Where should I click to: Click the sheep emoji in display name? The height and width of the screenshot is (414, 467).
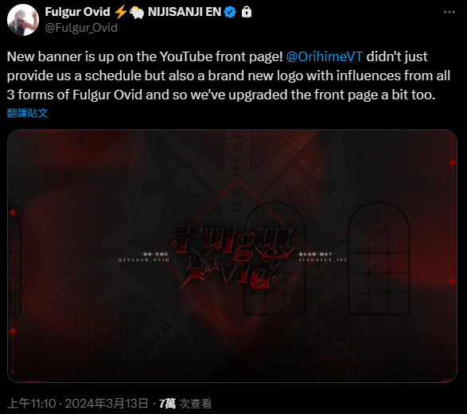pos(137,13)
